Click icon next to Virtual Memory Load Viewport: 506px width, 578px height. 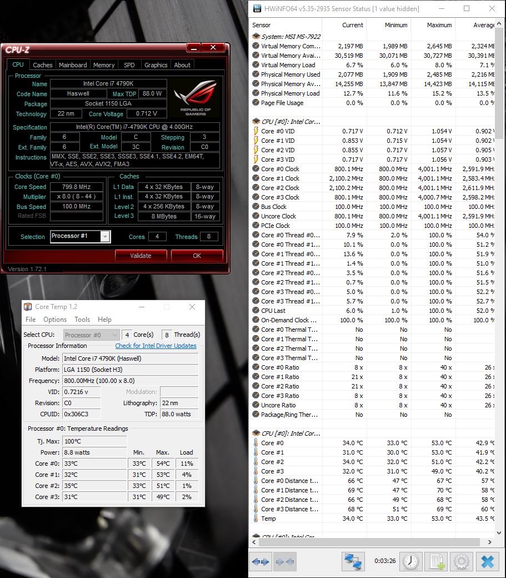pyautogui.click(x=255, y=65)
